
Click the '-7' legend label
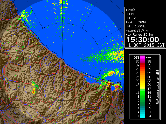pyautogui.click(x=137, y=116)
